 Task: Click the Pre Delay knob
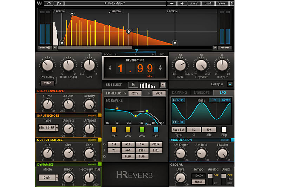tap(47, 65)
